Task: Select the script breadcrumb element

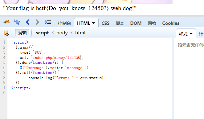Action: click(x=42, y=33)
